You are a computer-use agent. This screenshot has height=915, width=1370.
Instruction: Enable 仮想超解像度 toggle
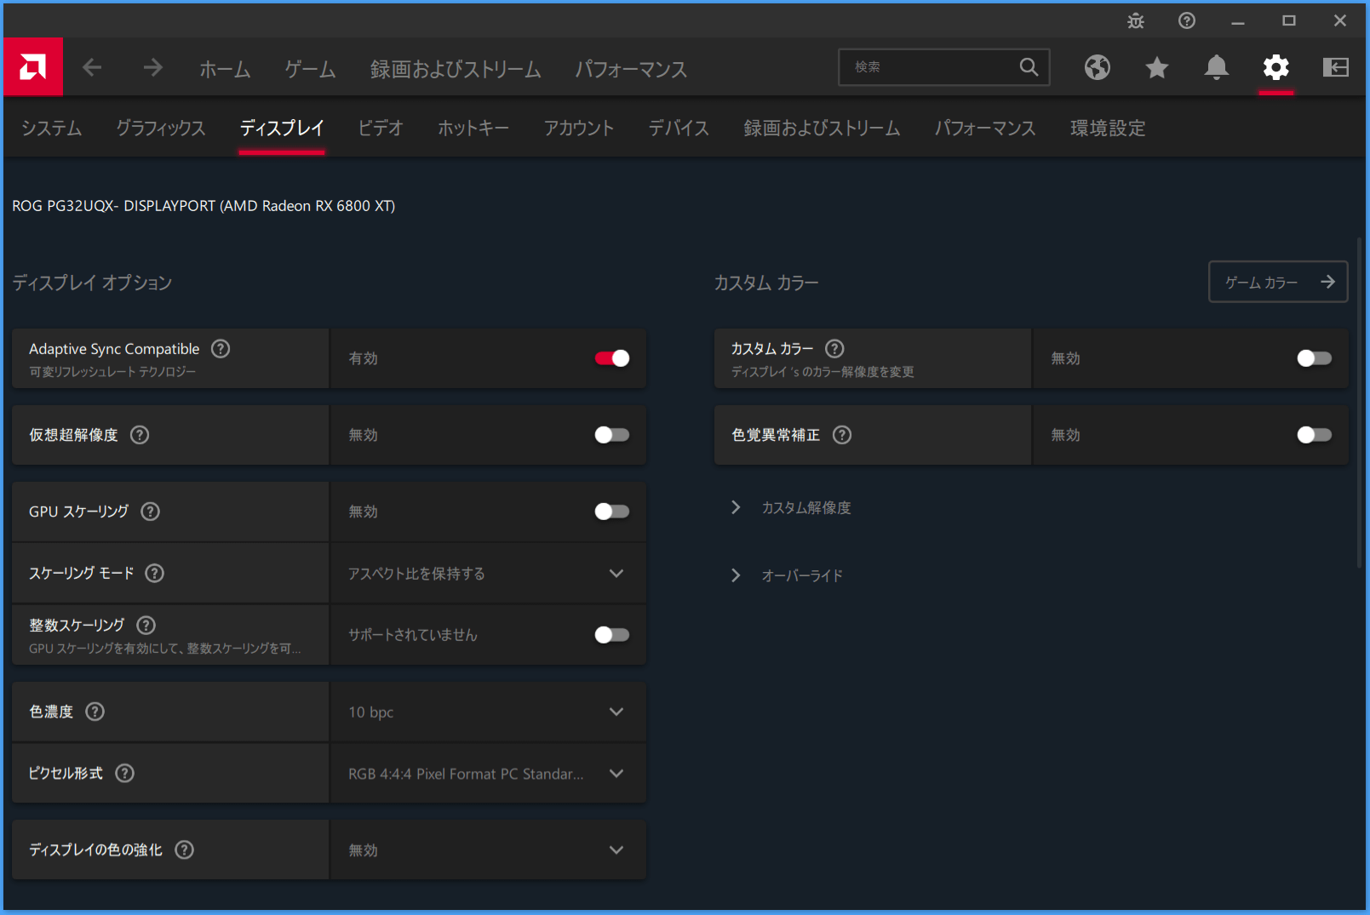[612, 435]
